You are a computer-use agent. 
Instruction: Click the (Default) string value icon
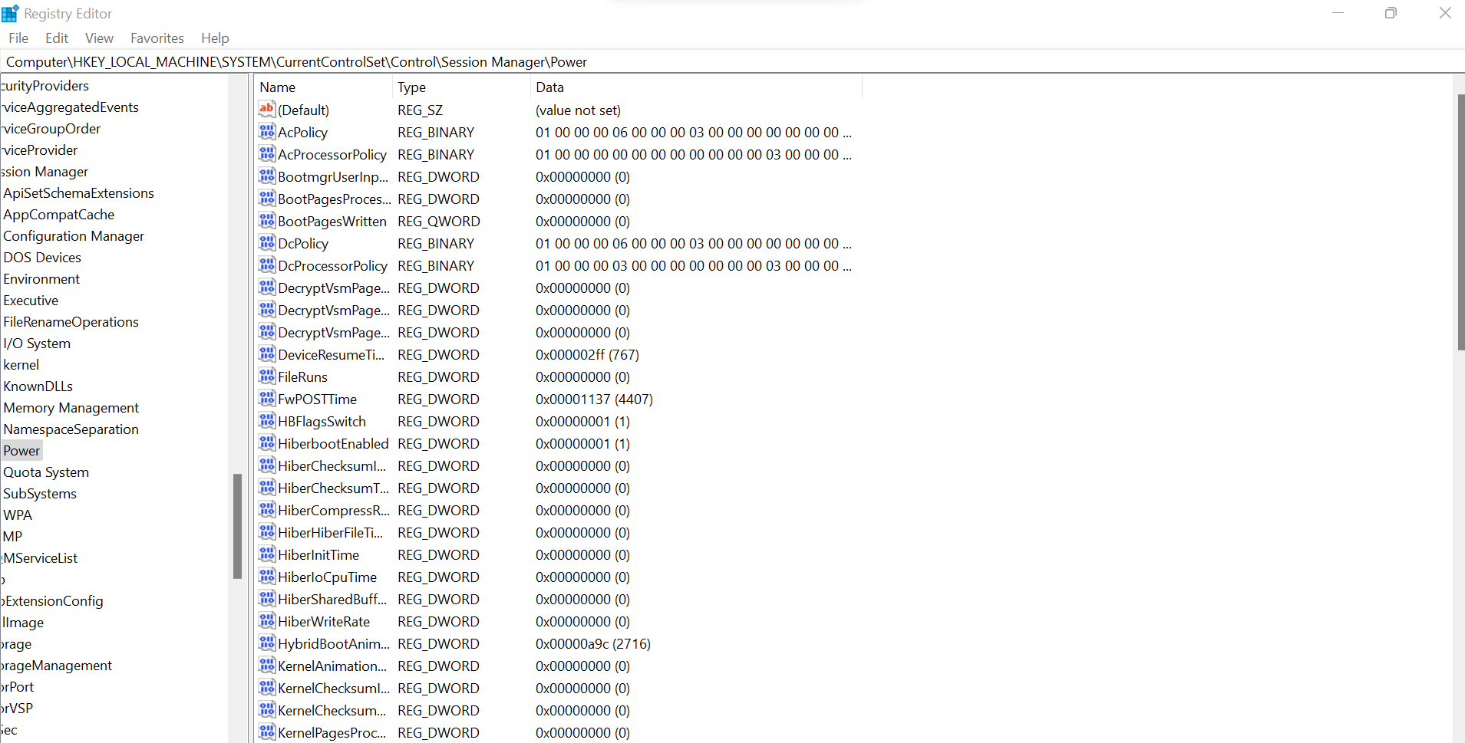click(x=266, y=110)
